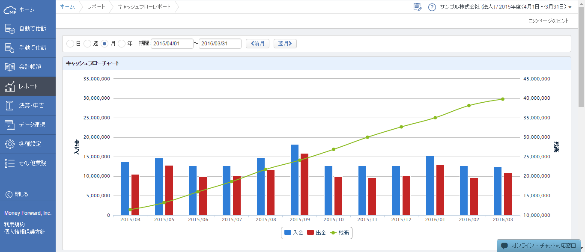Choose the 年 (year) radio button
Image resolution: width=585 pixels, height=252 pixels.
click(x=122, y=44)
